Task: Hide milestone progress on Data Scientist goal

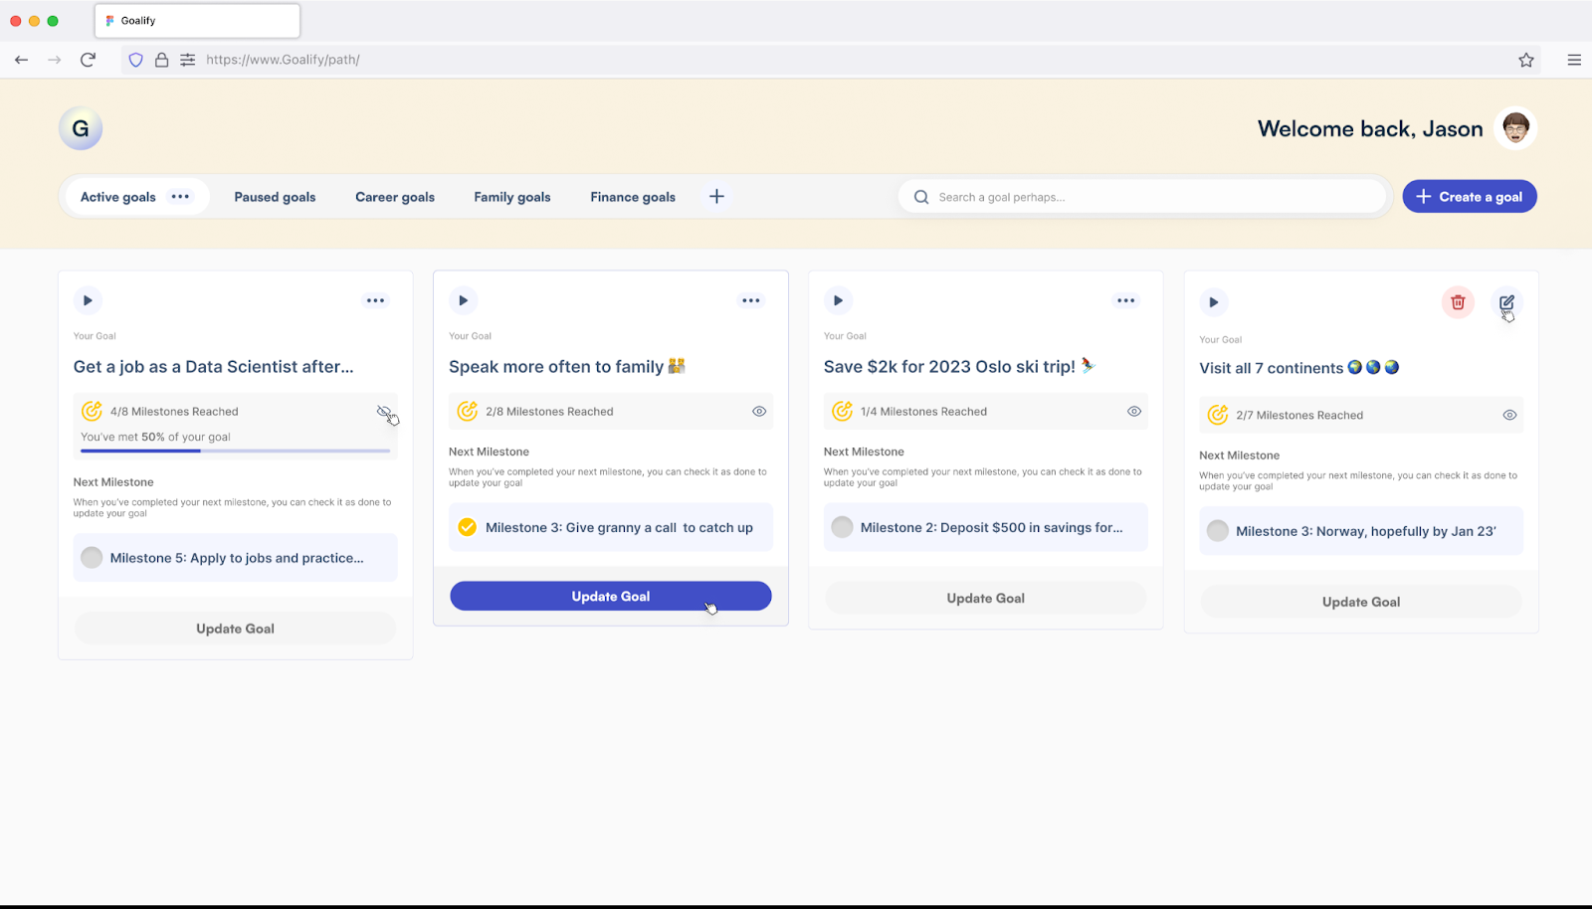Action: (x=384, y=412)
